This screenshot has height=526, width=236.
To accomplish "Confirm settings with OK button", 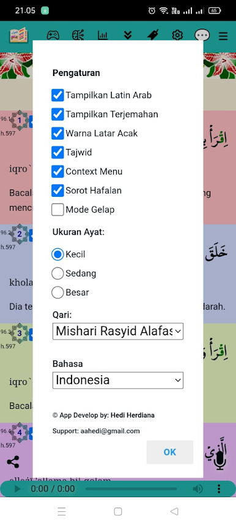I will tap(170, 452).
